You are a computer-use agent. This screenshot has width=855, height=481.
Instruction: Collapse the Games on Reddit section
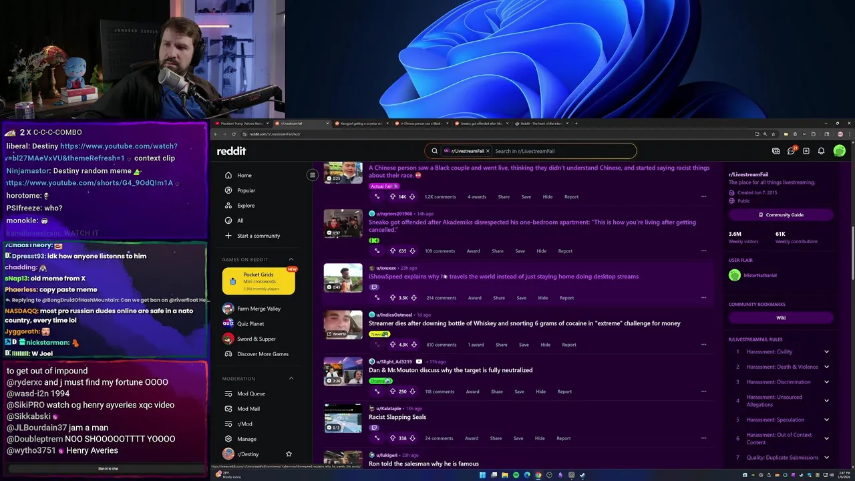(291, 259)
